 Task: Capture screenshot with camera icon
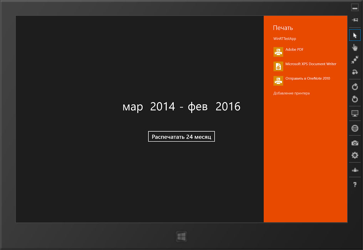pyautogui.click(x=355, y=143)
